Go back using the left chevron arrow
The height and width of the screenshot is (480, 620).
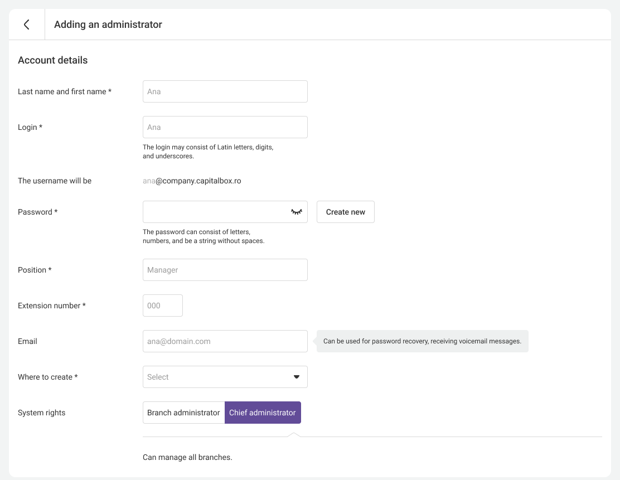(x=26, y=25)
